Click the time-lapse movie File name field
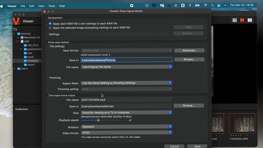The width and height of the screenshot is (263, 148). (126, 100)
